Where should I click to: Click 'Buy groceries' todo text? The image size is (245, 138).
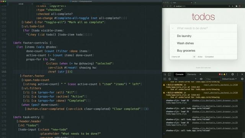coord(186,51)
